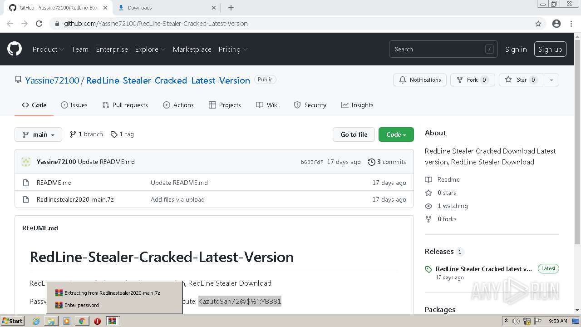Open the Star list dropdown arrow
Screen dimensions: 581x327
[x=551, y=80]
